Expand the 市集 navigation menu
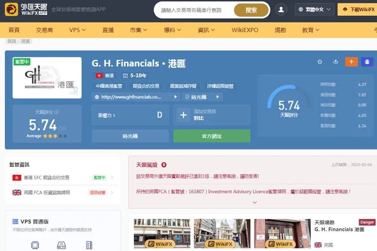 pos(139,30)
